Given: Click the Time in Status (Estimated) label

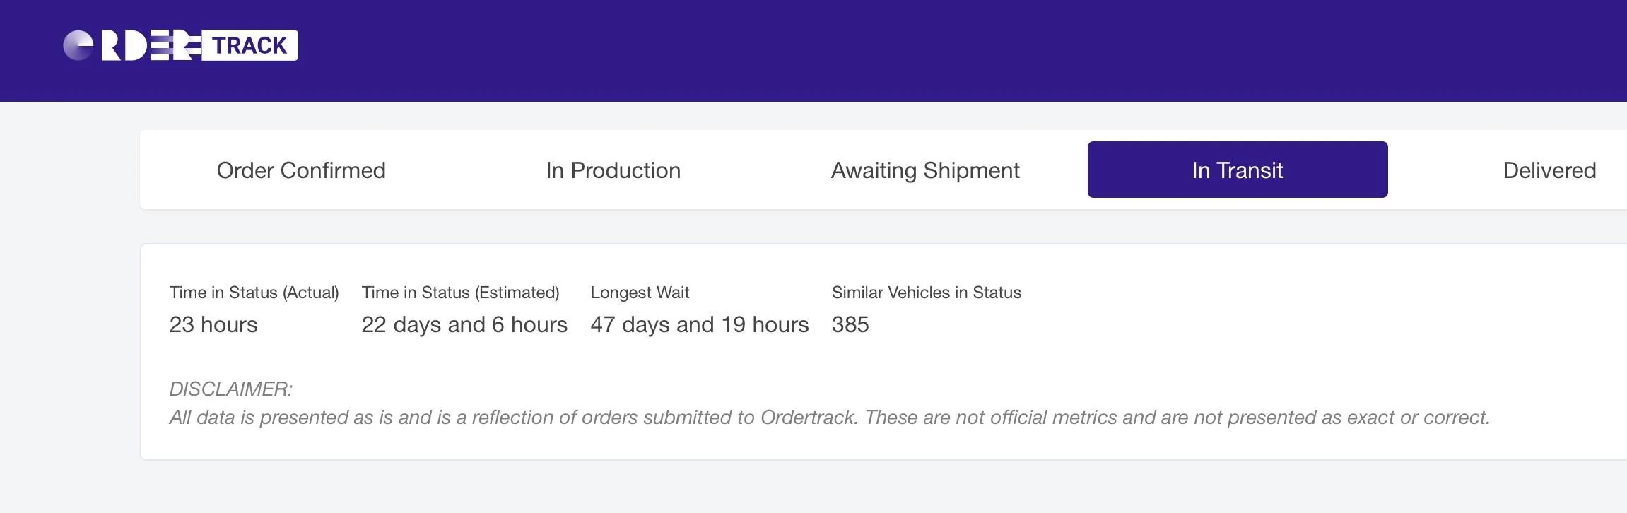Looking at the screenshot, I should point(460,293).
